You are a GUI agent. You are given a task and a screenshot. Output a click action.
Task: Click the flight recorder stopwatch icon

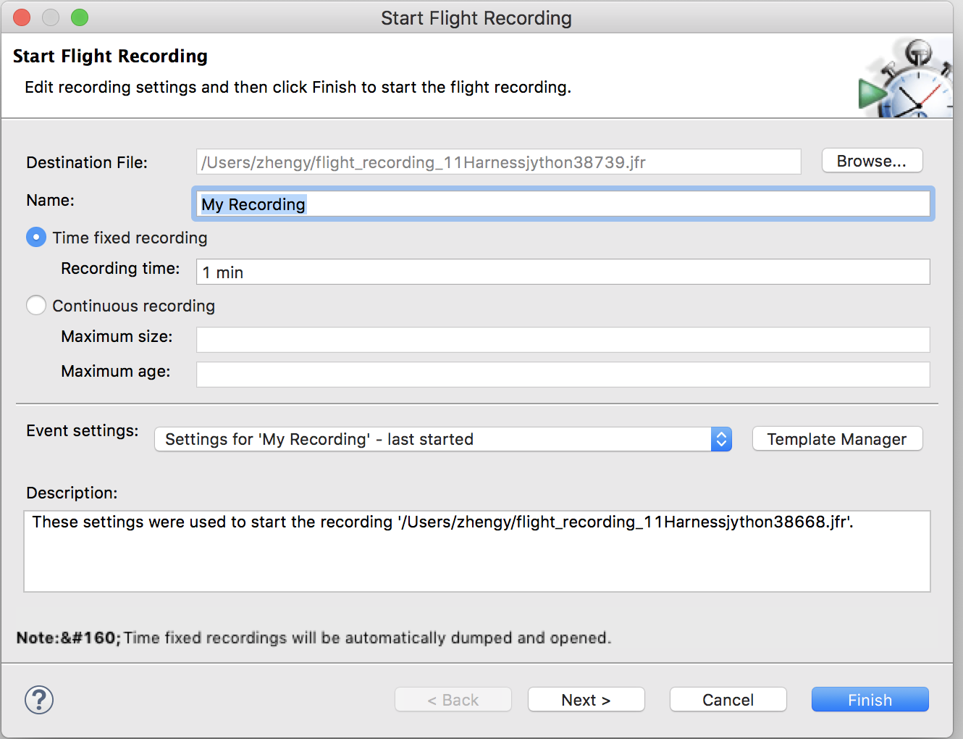point(905,80)
